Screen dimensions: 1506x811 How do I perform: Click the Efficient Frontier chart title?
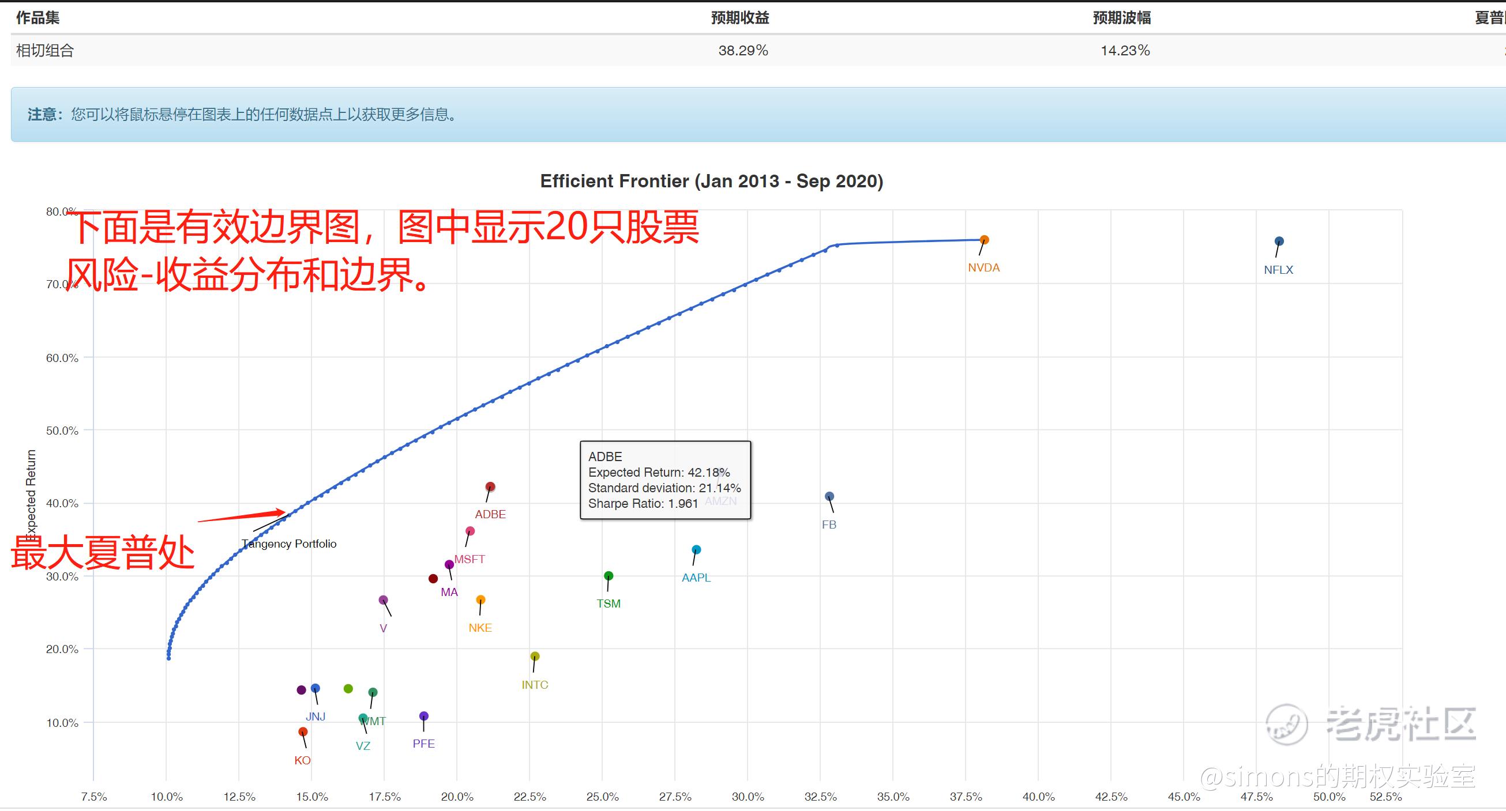[712, 181]
